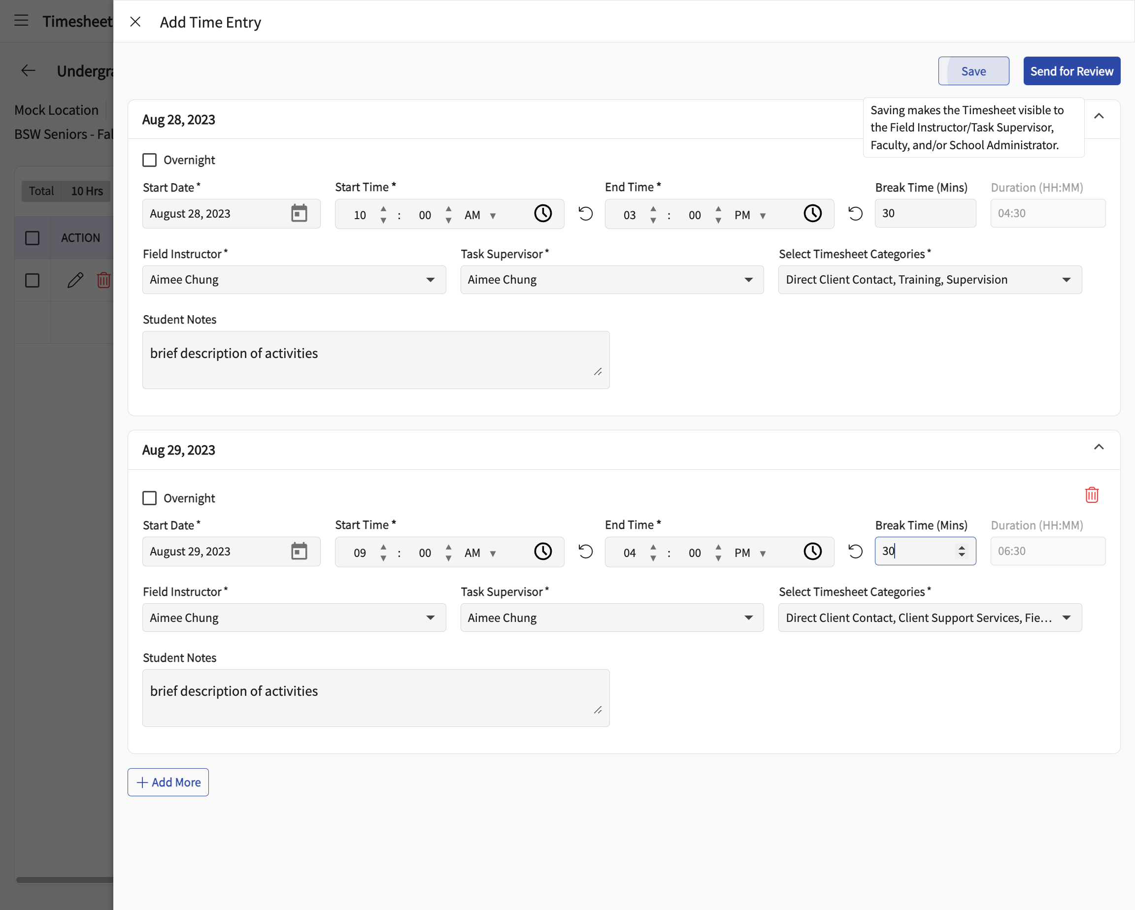Open calendar picker for August 28, 2023

point(299,213)
